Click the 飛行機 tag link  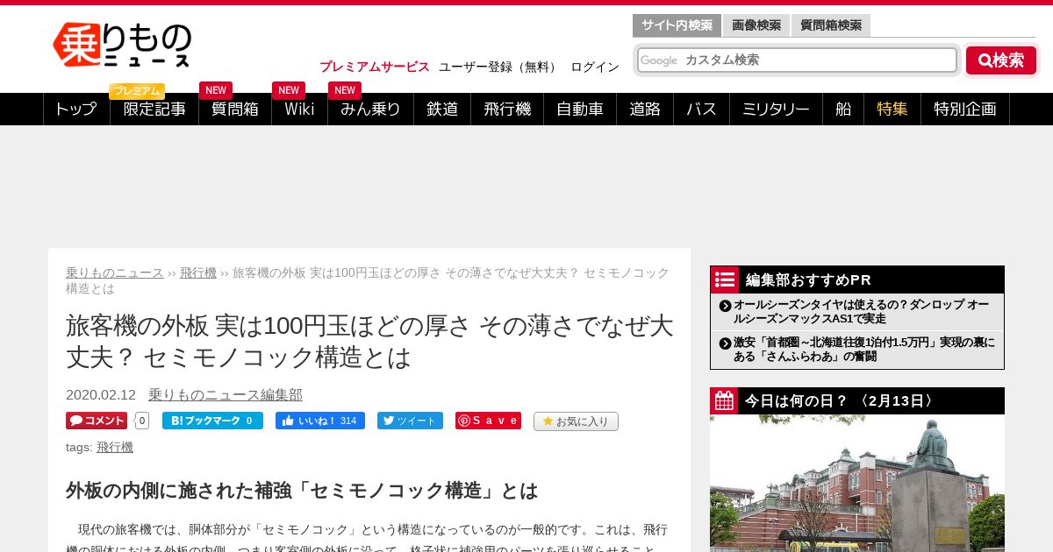115,447
